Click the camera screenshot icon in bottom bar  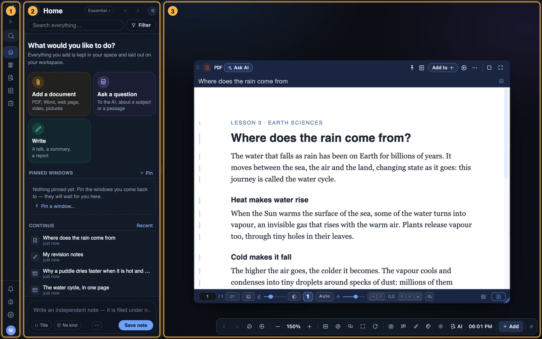click(391, 326)
